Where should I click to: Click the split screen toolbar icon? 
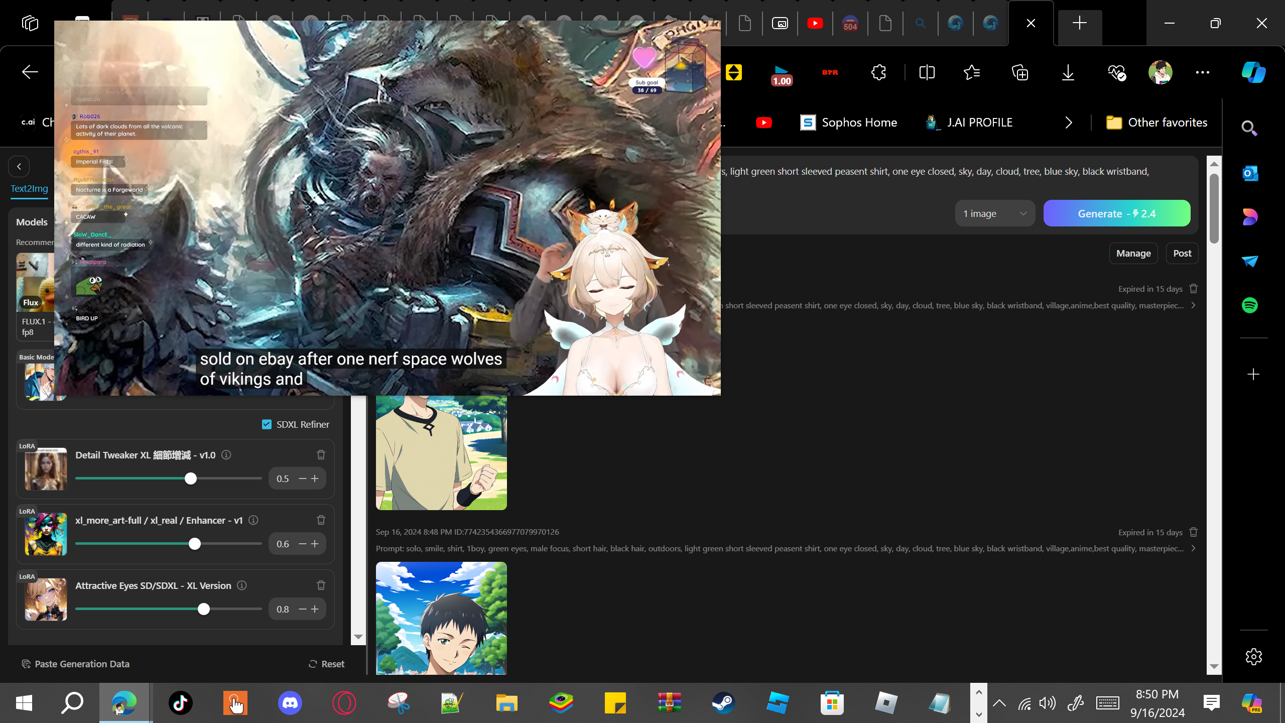tap(927, 72)
